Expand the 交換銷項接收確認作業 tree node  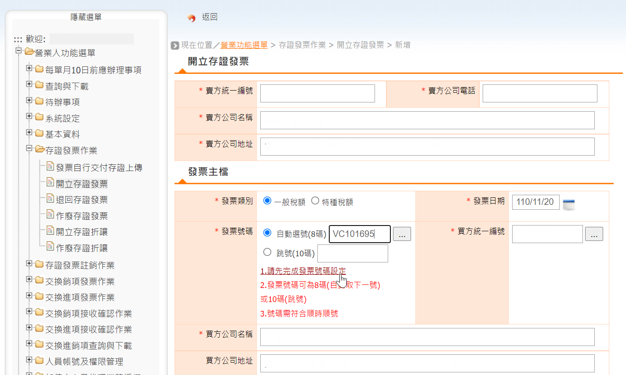tap(29, 311)
